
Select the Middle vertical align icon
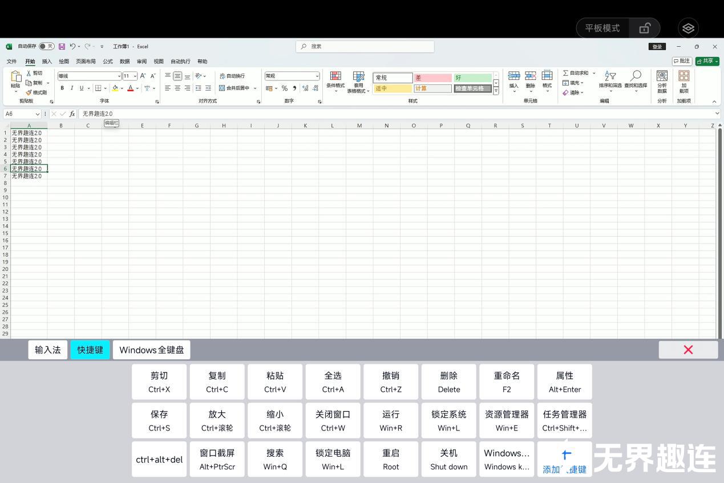coord(177,76)
